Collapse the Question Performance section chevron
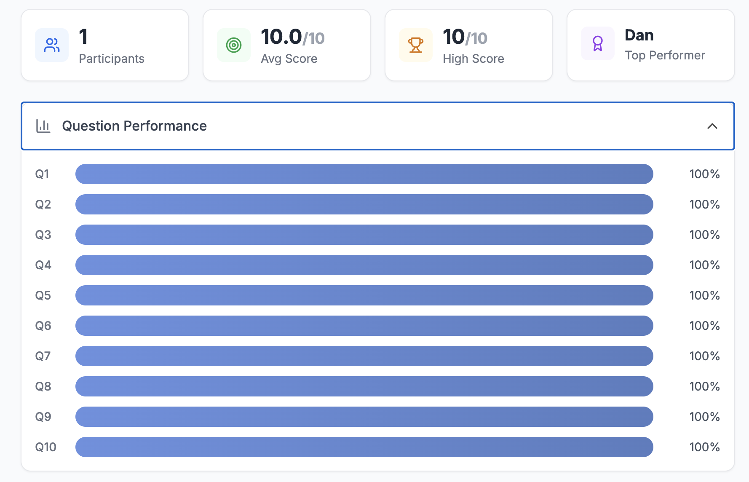Screen dimensions: 749x482 (712, 126)
